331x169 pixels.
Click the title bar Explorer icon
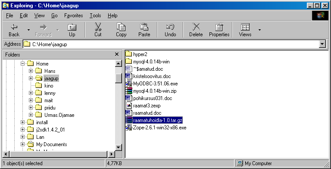tap(6, 6)
